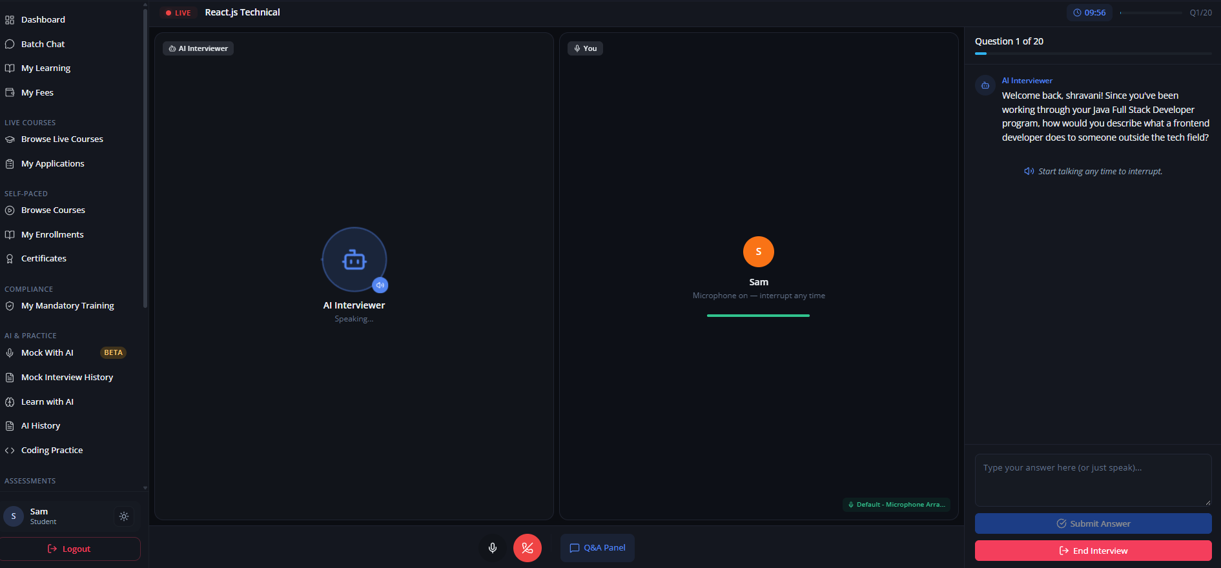Click the Question 1 of 20 progress bar

[1093, 54]
